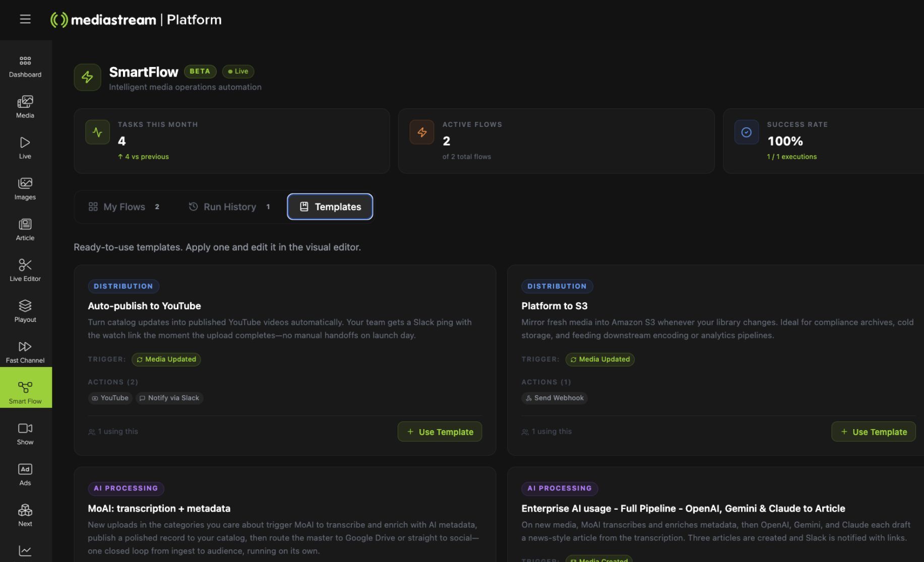Click the 'of 2 total flows' text
Image resolution: width=924 pixels, height=562 pixels.
(x=467, y=157)
